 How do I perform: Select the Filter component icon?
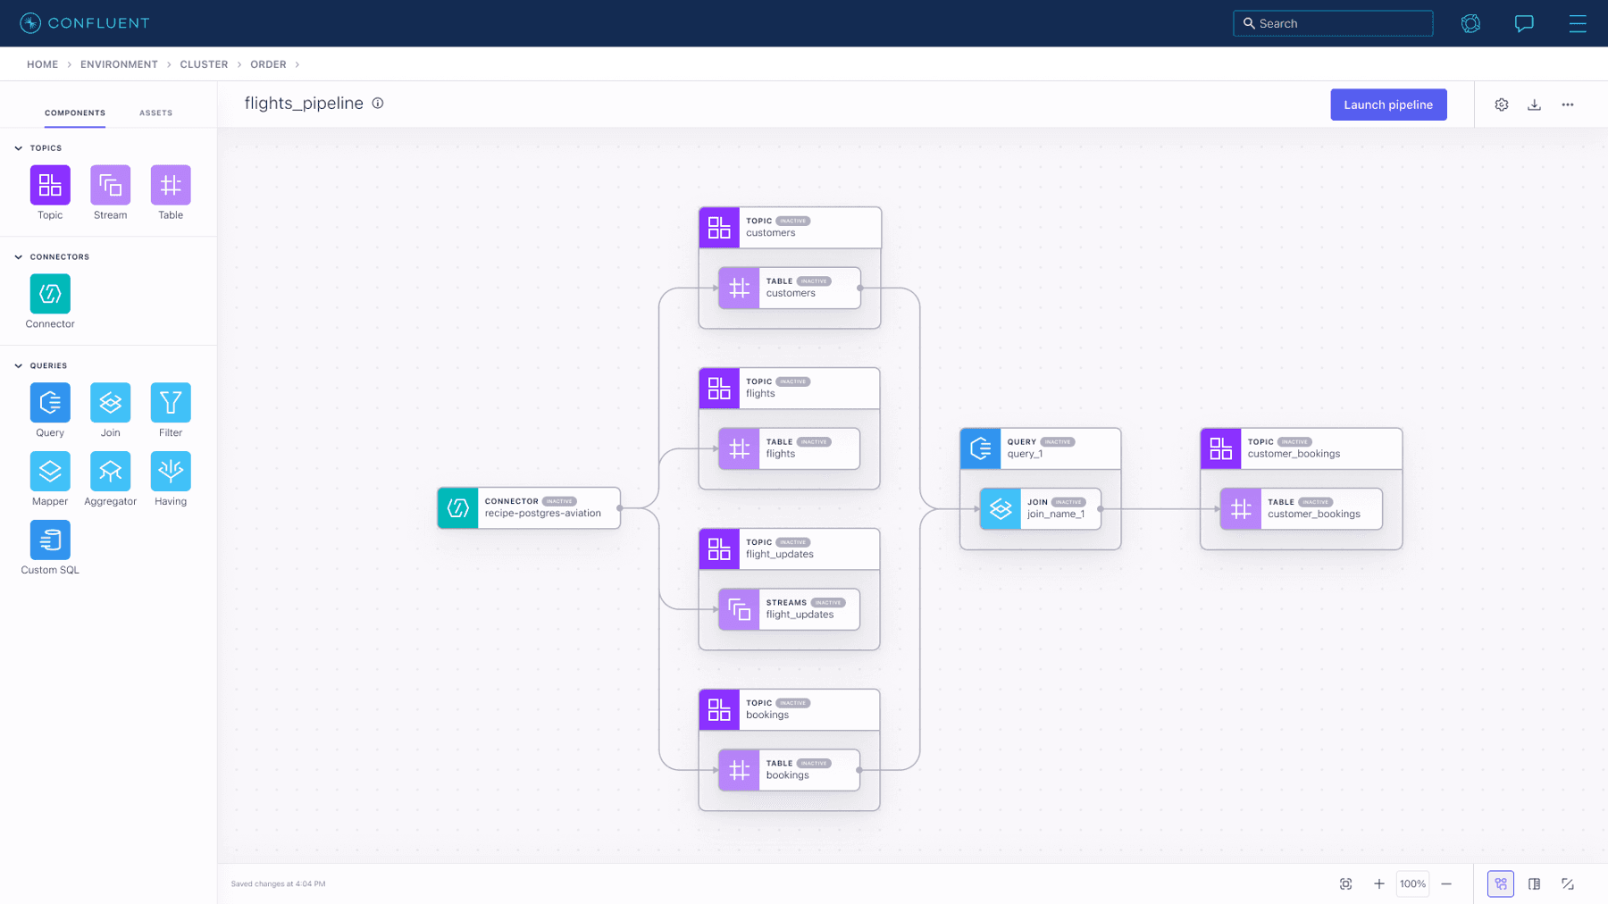coord(171,403)
